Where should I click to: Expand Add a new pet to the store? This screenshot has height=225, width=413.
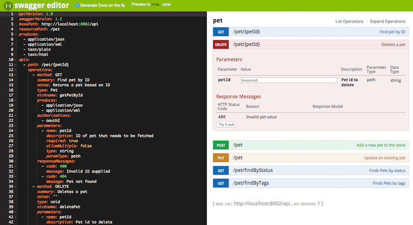[381, 145]
